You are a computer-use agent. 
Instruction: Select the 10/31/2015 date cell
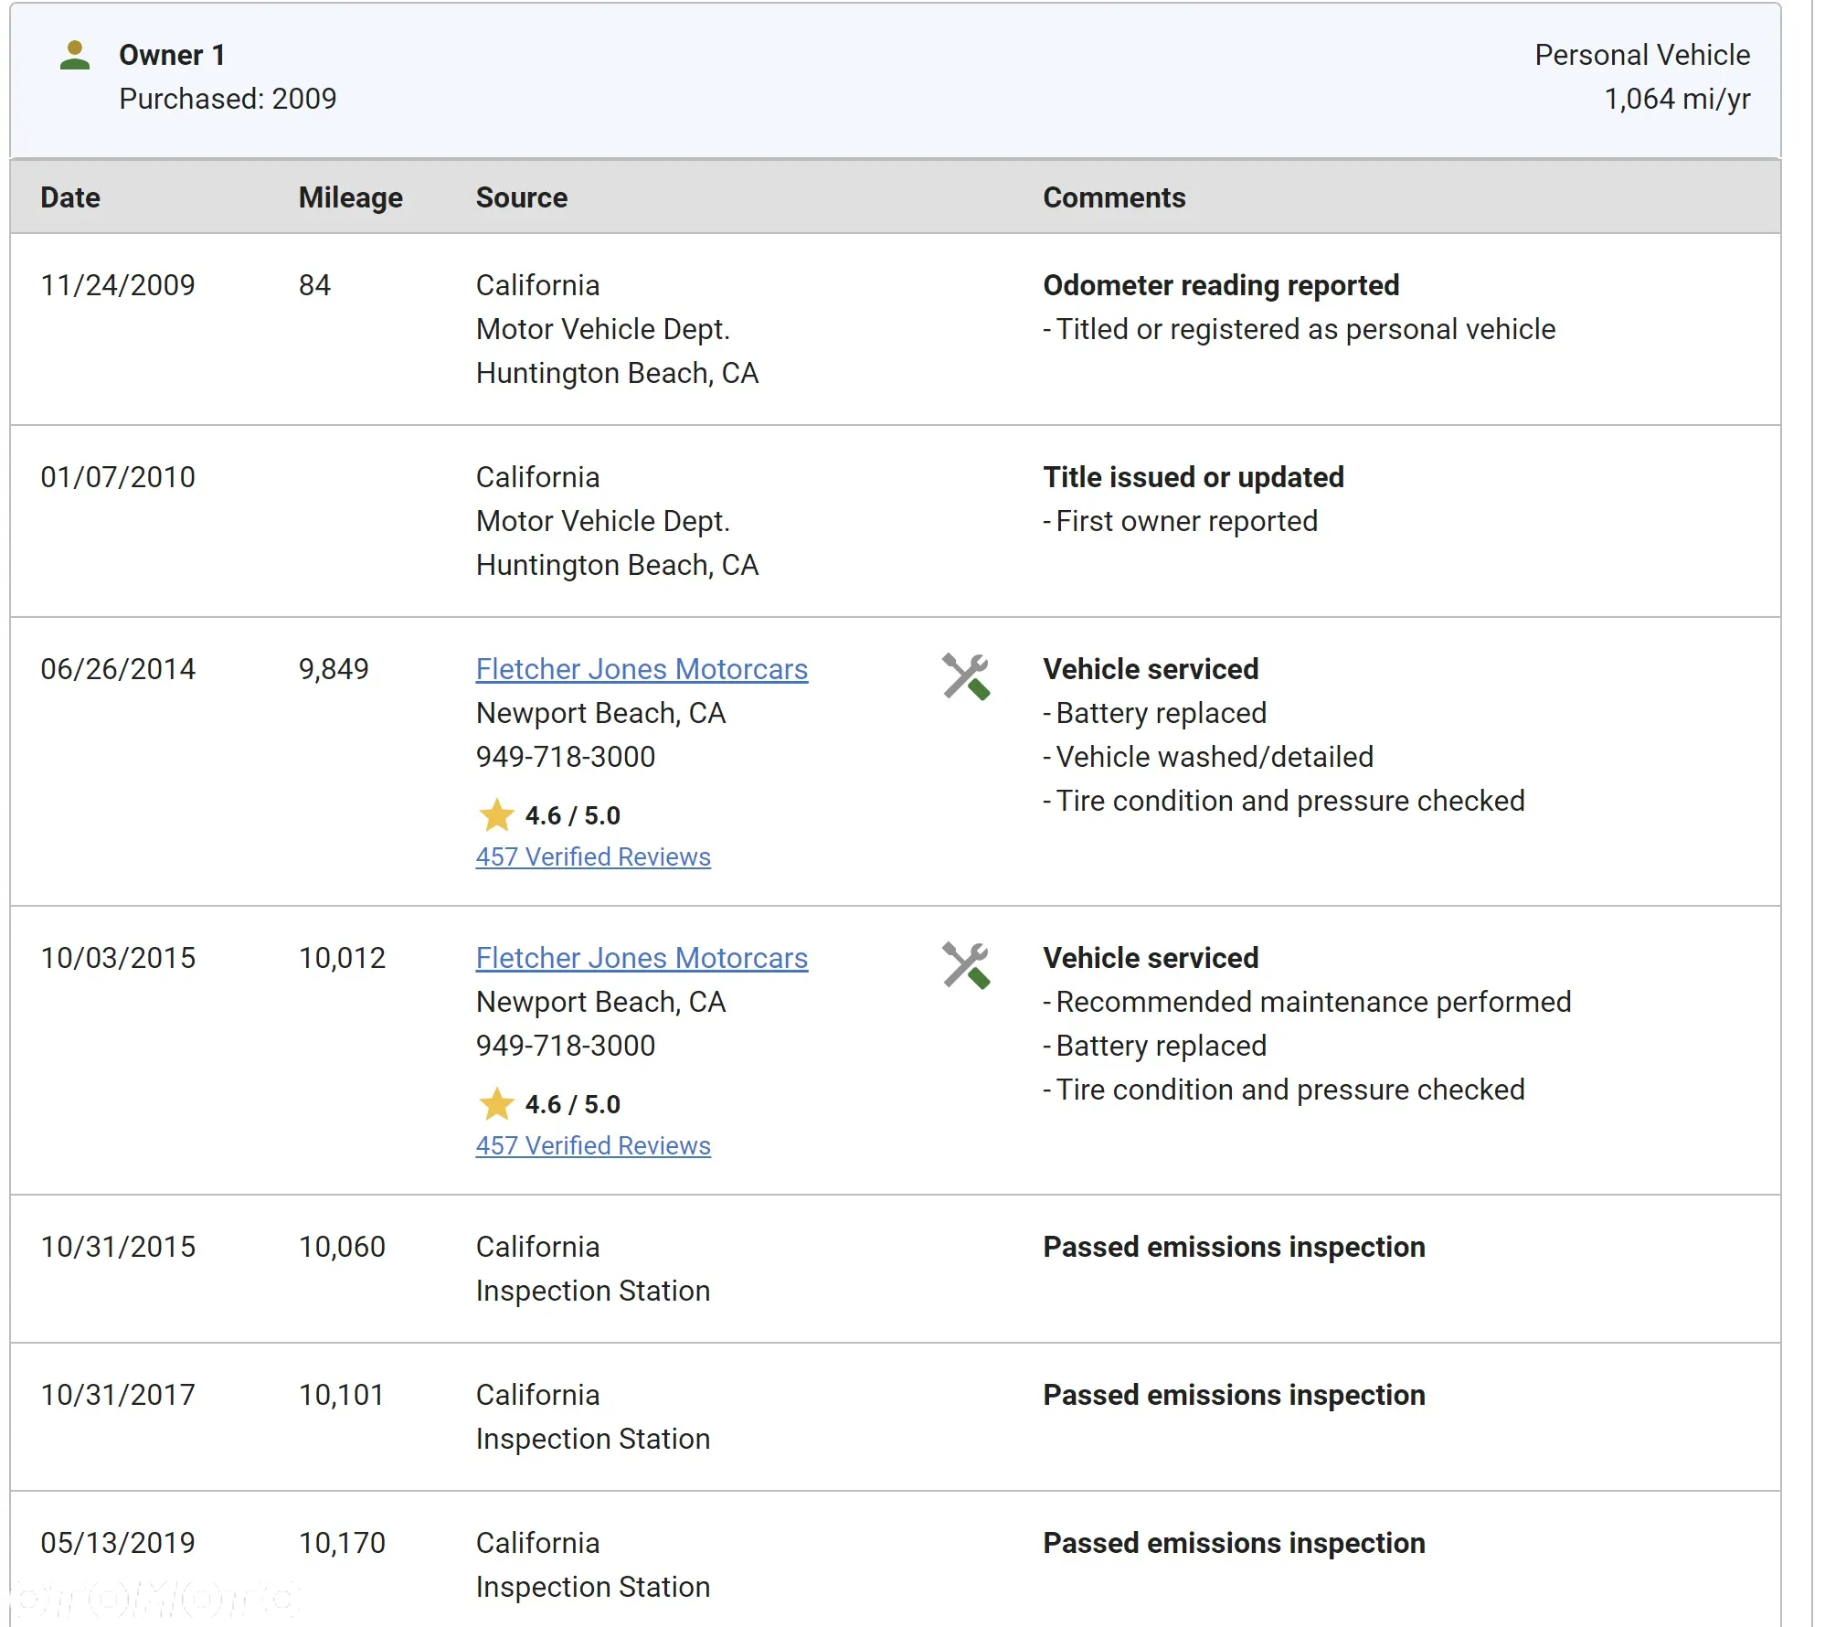tap(118, 1247)
